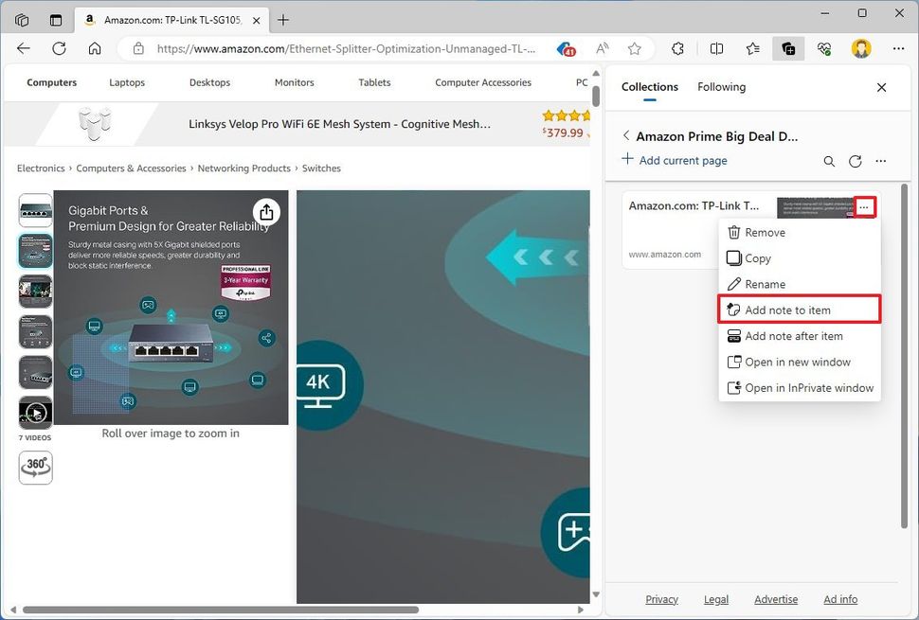Click Add current page to the collection
The width and height of the screenshot is (919, 620).
click(x=675, y=160)
